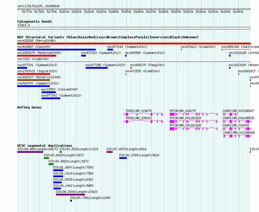Click the esv994275 (Pang2010) variant label

[x=148, y=65]
